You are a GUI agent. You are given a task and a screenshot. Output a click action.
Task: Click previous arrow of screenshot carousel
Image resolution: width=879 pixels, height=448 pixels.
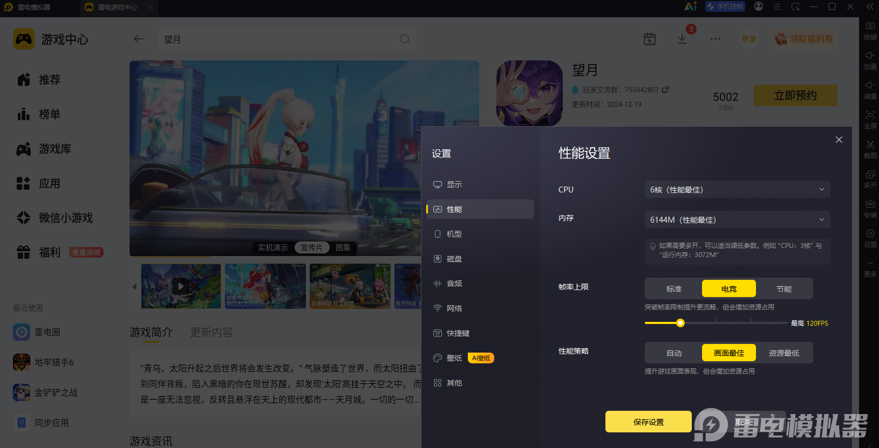(x=134, y=286)
